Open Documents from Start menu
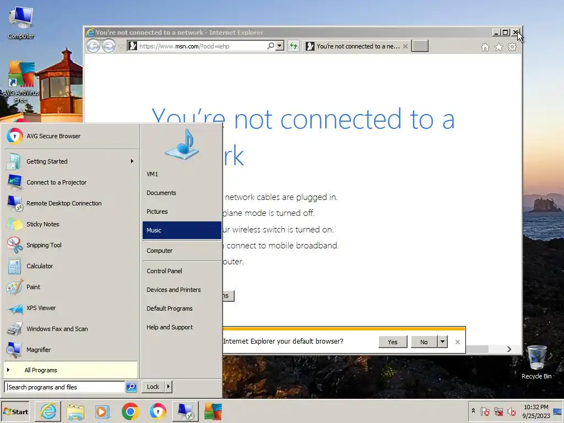The width and height of the screenshot is (564, 423). [182, 193]
